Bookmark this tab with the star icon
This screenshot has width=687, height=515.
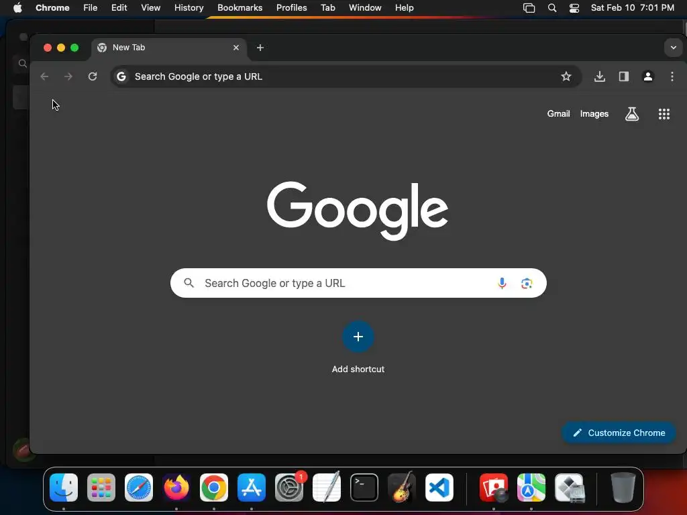tap(566, 76)
